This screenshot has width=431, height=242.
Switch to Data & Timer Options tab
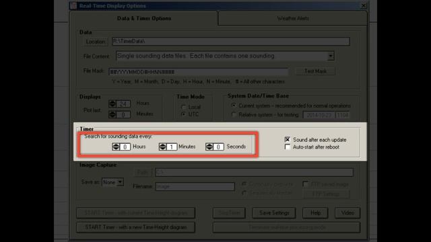coord(144,18)
